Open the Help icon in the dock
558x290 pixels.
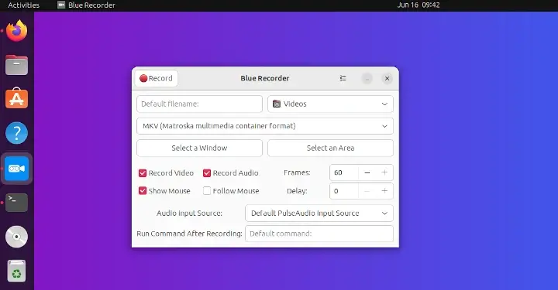(x=17, y=133)
